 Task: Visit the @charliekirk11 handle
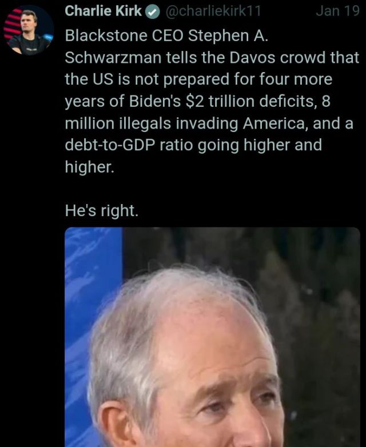[213, 11]
